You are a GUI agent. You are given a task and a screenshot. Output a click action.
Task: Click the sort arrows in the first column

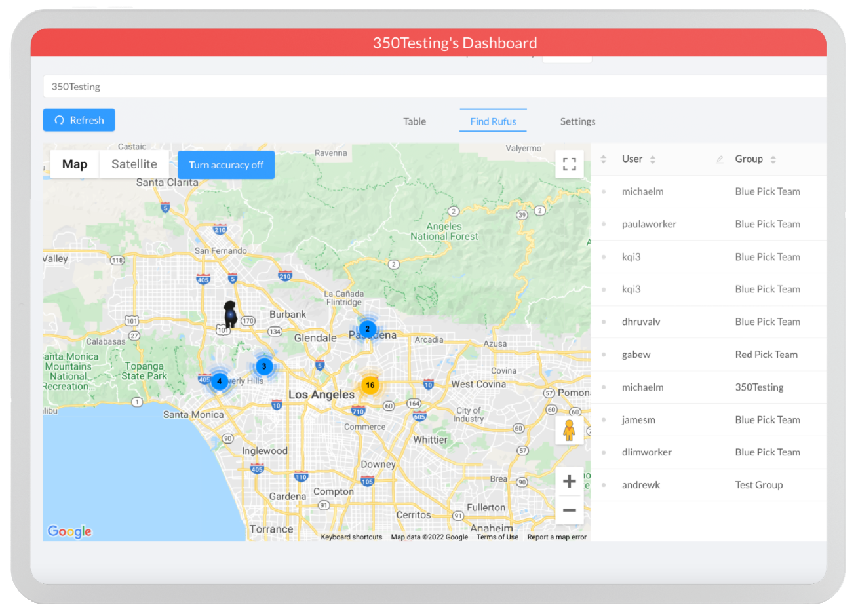tap(603, 159)
